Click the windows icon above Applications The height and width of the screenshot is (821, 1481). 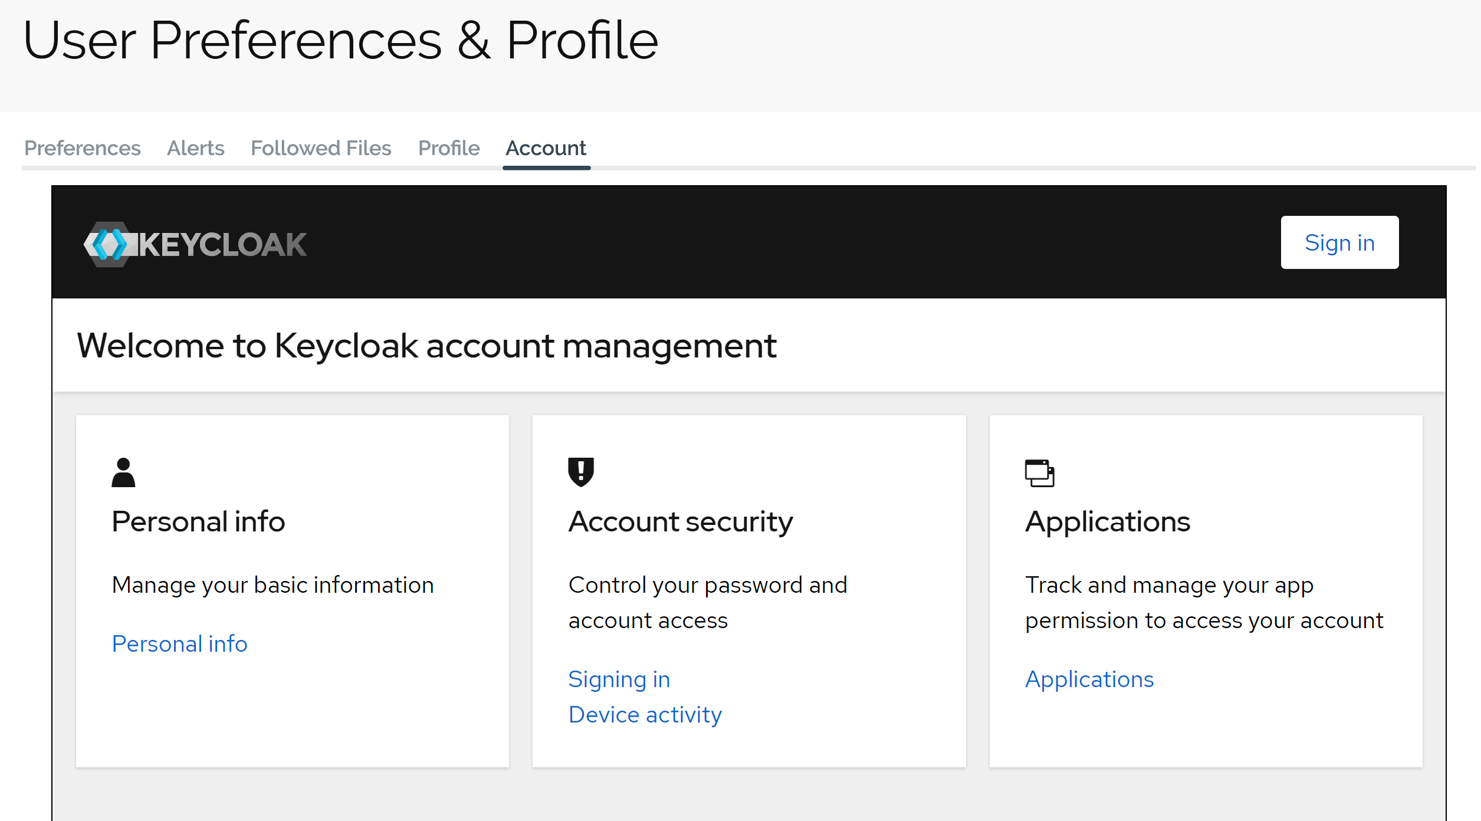pyautogui.click(x=1039, y=473)
